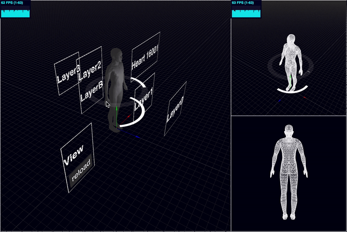Click the Layer3 panel

[67, 74]
